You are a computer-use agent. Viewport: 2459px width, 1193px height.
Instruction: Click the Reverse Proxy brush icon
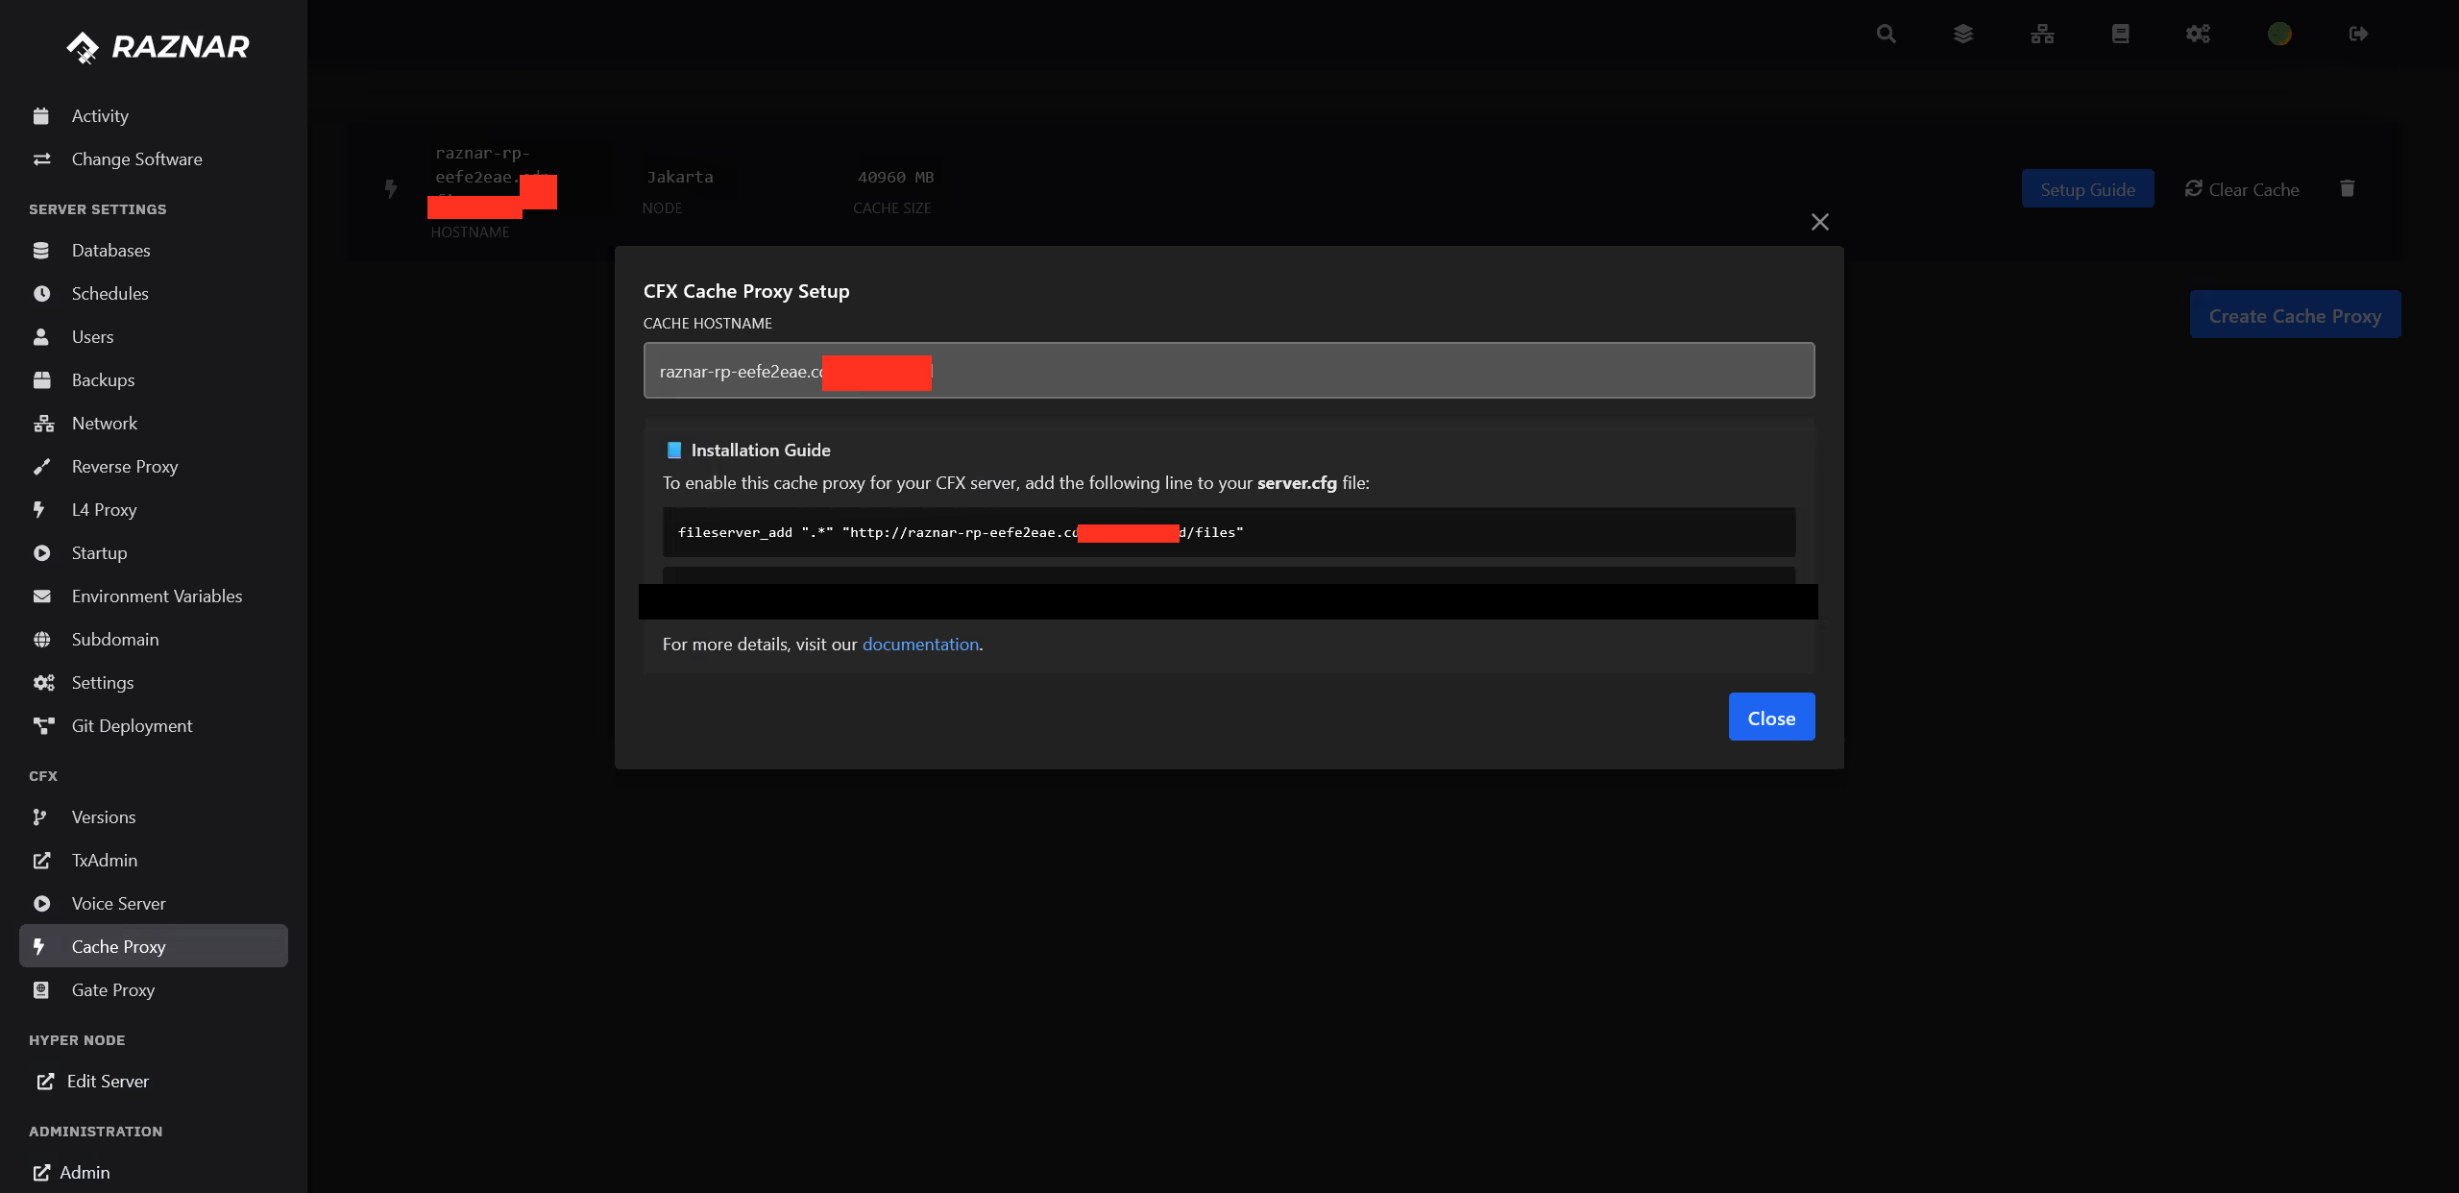tap(41, 466)
